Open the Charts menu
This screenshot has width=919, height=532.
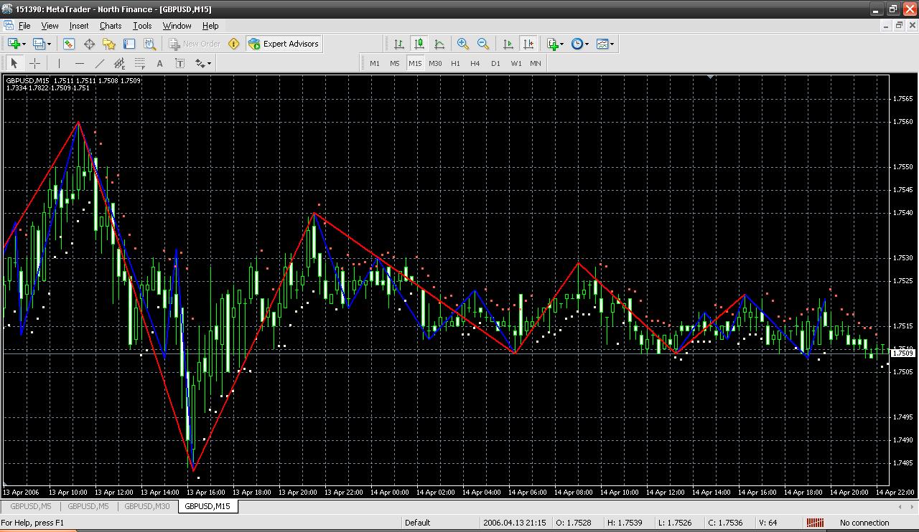click(x=111, y=26)
